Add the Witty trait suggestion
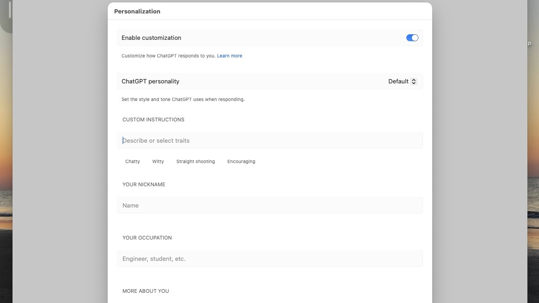This screenshot has height=303, width=539. (x=158, y=162)
